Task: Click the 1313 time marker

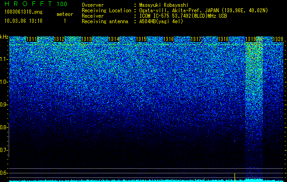Action: tap(86, 39)
